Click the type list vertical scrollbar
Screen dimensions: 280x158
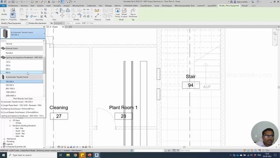44,70
